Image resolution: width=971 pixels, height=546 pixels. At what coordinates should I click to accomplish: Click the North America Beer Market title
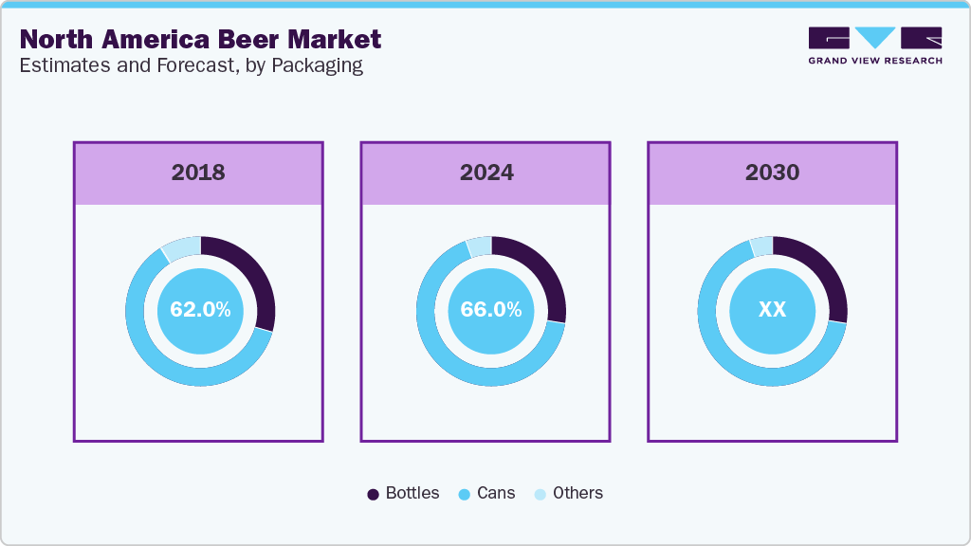coord(200,40)
